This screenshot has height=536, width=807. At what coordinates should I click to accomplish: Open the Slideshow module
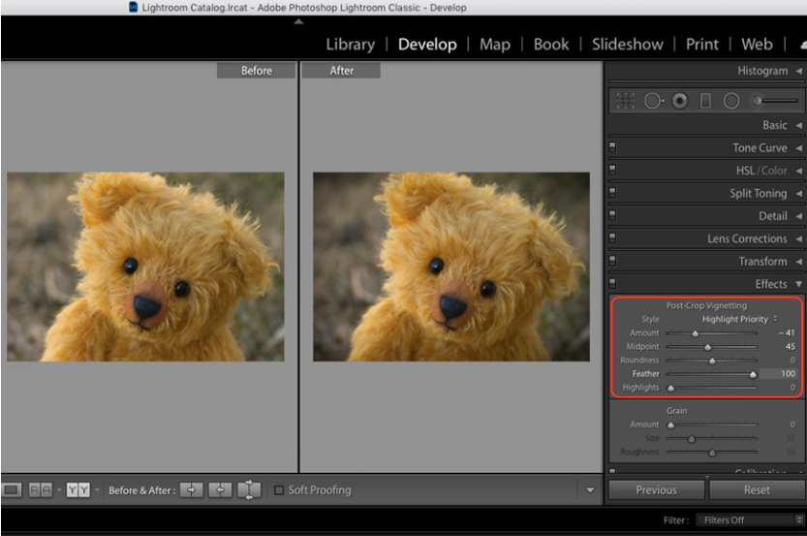coord(628,45)
